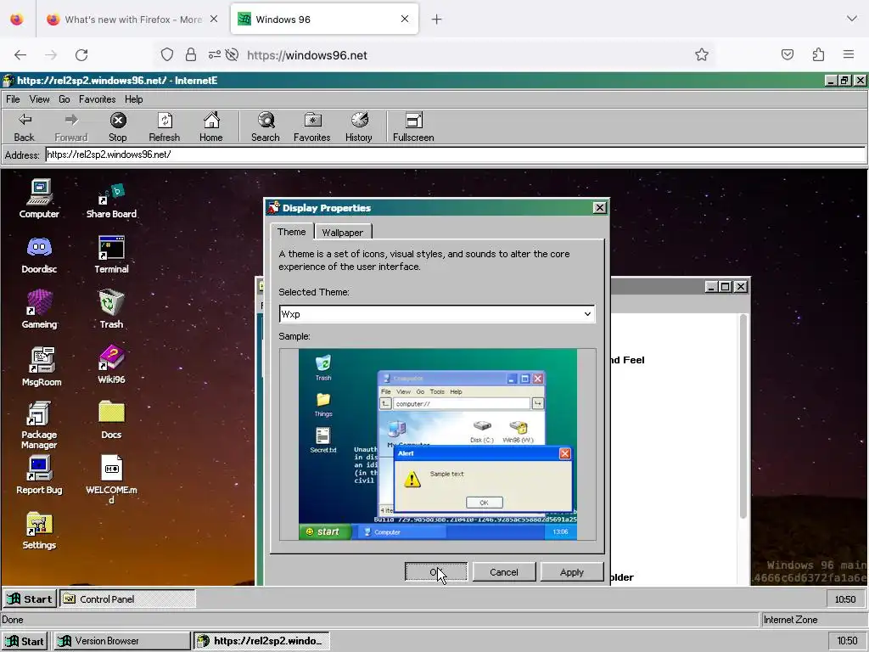Click the Control Panel taskbar item

[127, 599]
